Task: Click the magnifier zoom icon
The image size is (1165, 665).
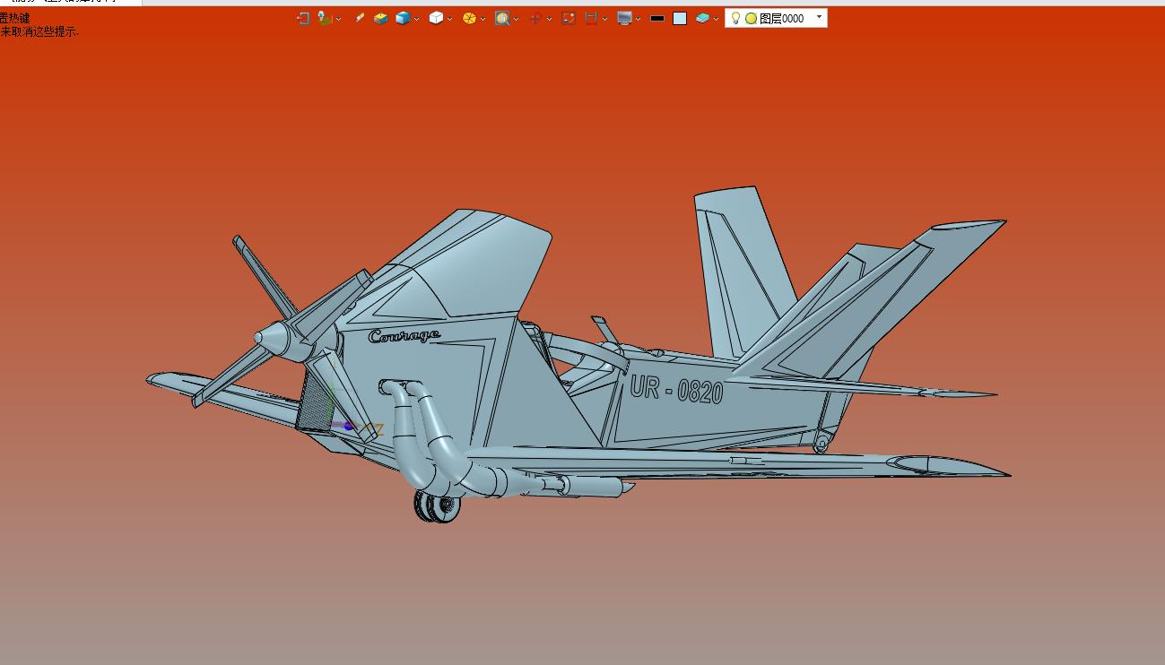Action: tap(502, 18)
